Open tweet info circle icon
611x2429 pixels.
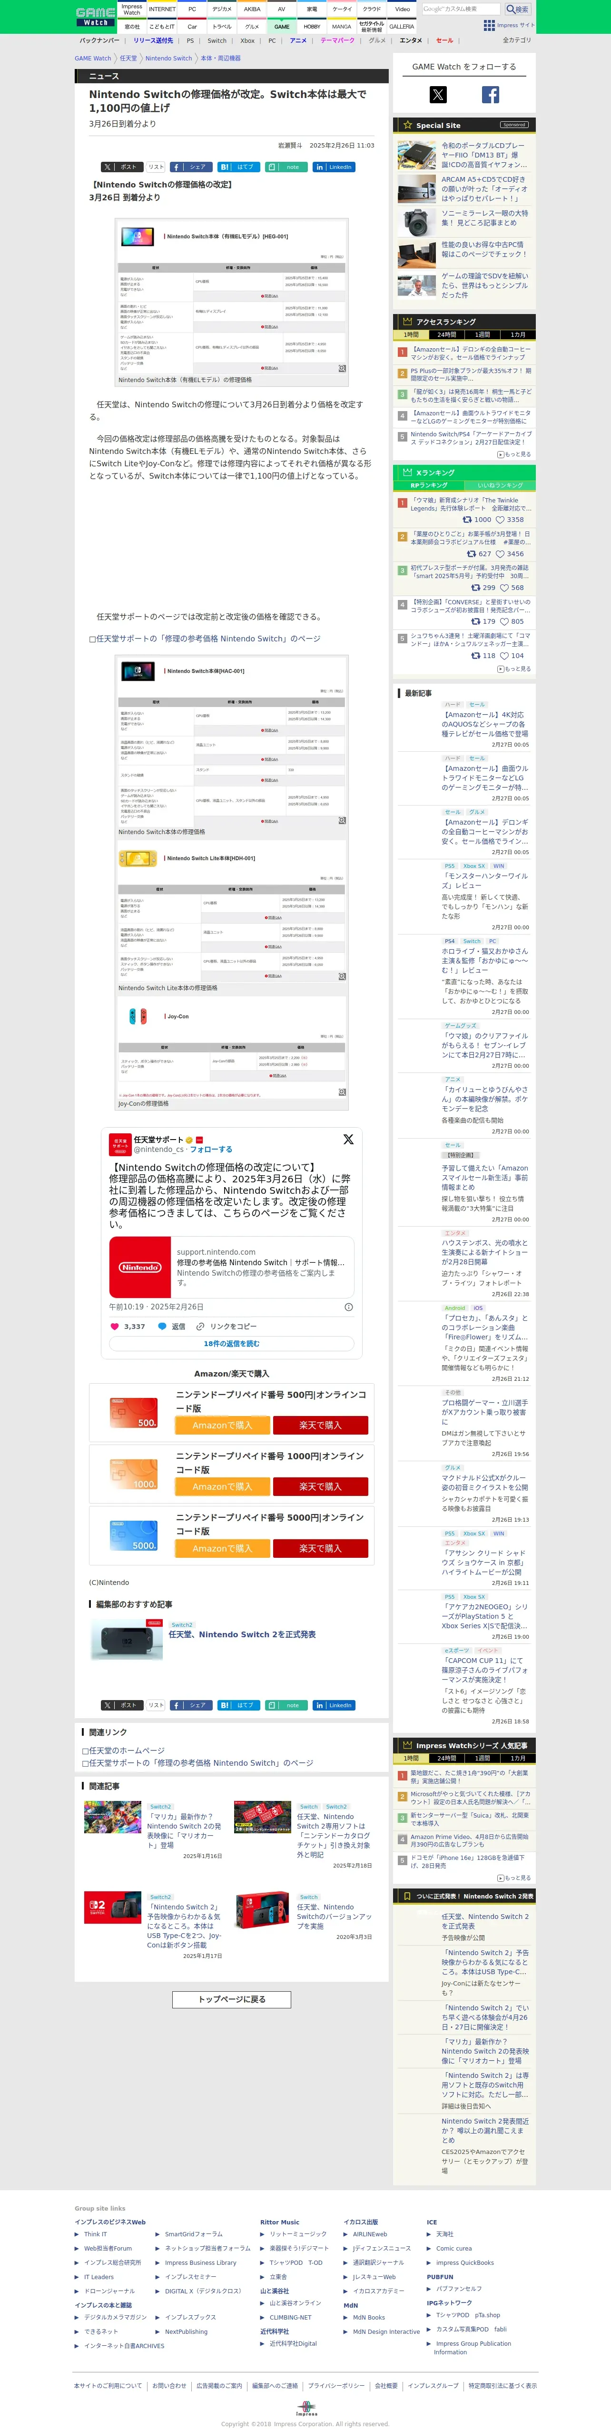click(x=349, y=1307)
